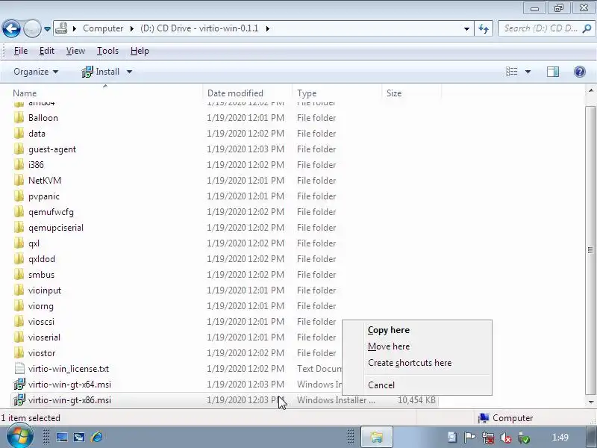Launch Internet Explorer from quick launch
This screenshot has width=597, height=448.
point(97,437)
